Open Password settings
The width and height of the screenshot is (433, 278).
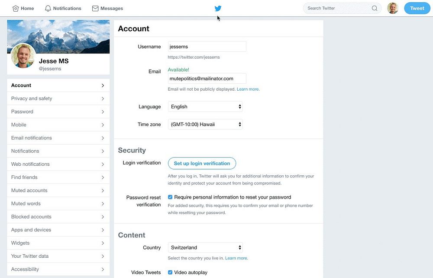pos(58,111)
